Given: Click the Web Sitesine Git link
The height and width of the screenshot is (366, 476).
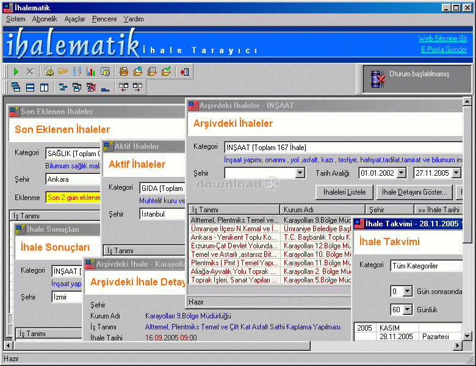Looking at the screenshot, I should pyautogui.click(x=442, y=38).
